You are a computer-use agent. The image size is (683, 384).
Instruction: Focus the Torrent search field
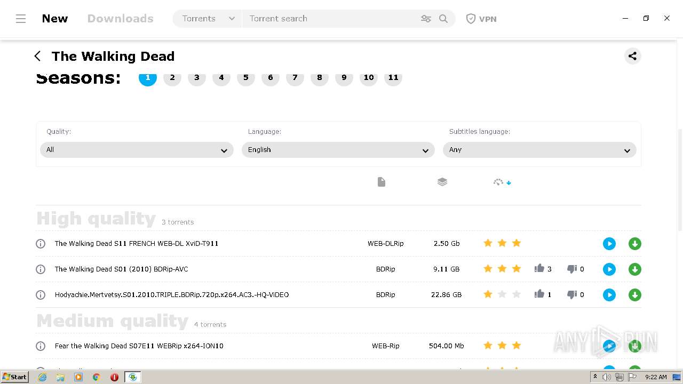pos(331,19)
